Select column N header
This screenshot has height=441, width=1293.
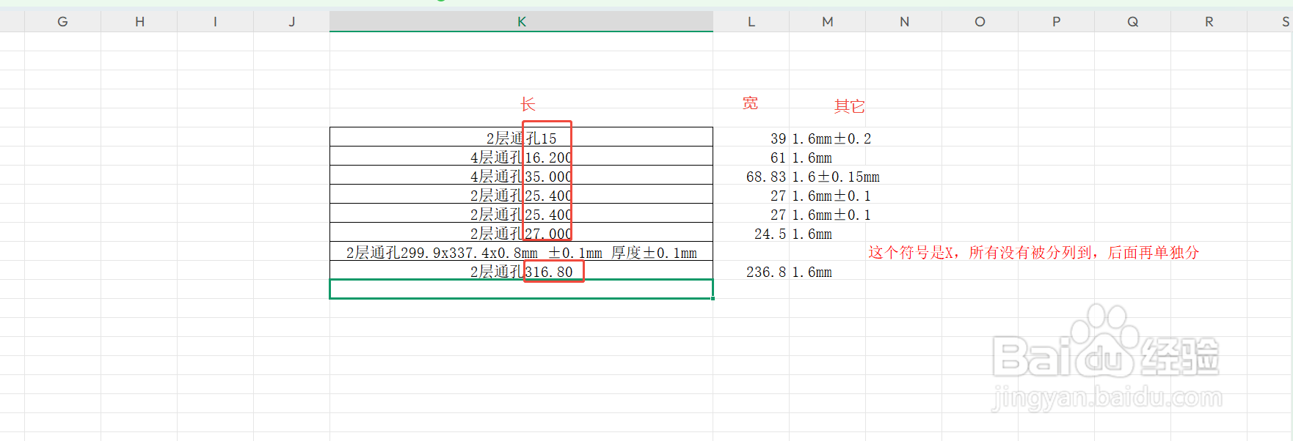pyautogui.click(x=904, y=22)
